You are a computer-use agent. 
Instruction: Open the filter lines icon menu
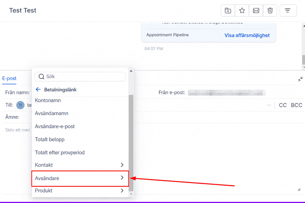click(288, 11)
